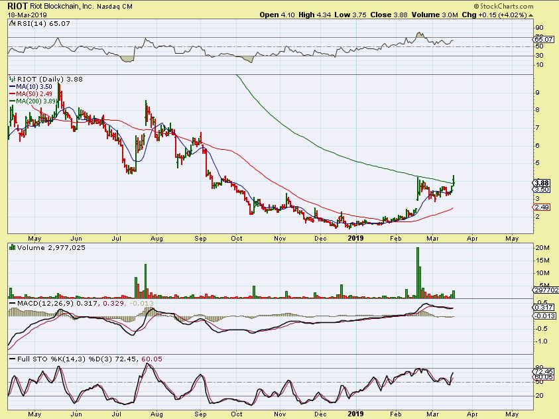559x419 pixels.
Task: Click the Nasdaq CM exchange label
Action: 115,7
